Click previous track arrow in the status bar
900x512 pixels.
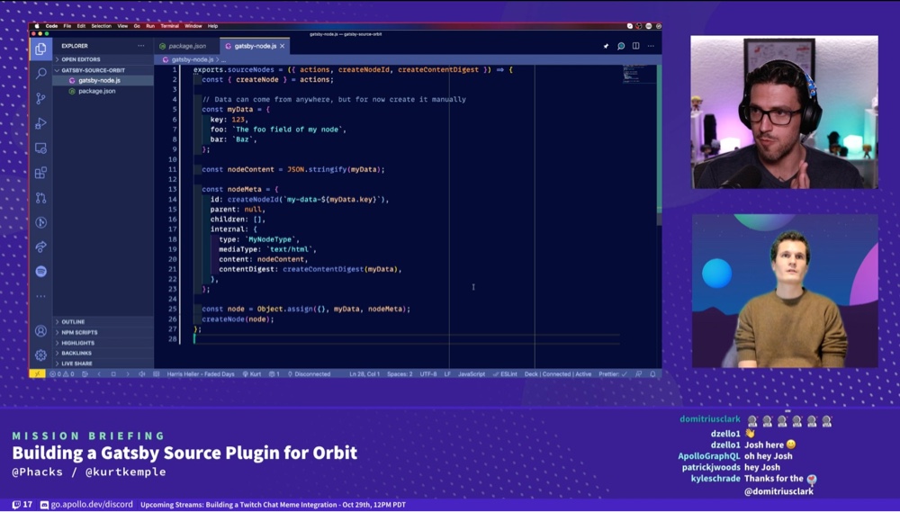pos(99,373)
